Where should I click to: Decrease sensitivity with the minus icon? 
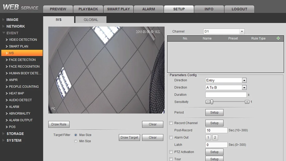(208, 102)
